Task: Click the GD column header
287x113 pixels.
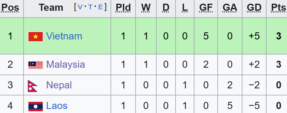Action: tap(254, 8)
